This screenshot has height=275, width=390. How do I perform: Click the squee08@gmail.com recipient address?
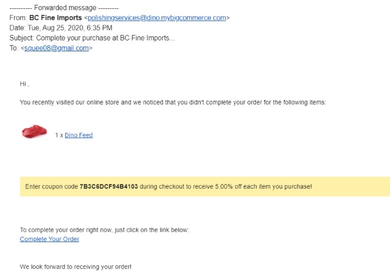tap(56, 48)
